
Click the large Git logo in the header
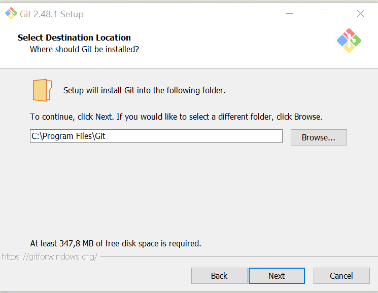(349, 41)
